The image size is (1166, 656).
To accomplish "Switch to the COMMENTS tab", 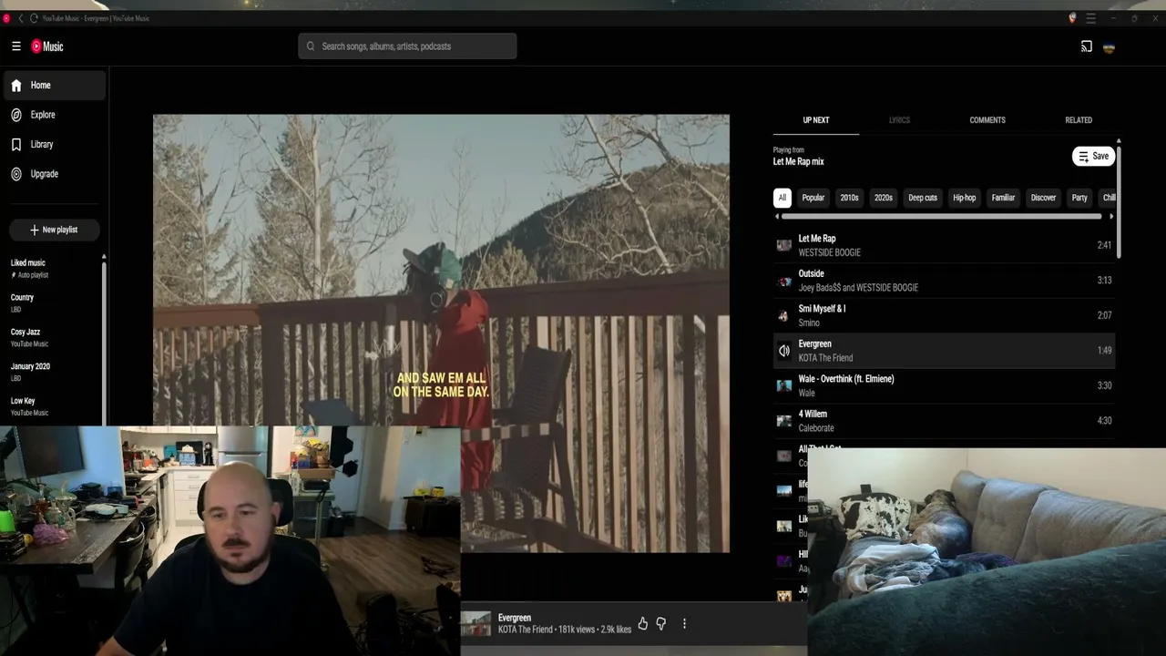I will [987, 120].
